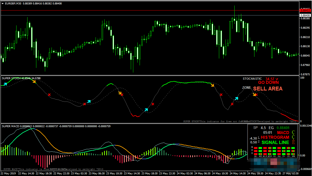The width and height of the screenshot is (312, 176).
Task: Click the red down arrow next to 34.57
Action: [x=277, y=79]
